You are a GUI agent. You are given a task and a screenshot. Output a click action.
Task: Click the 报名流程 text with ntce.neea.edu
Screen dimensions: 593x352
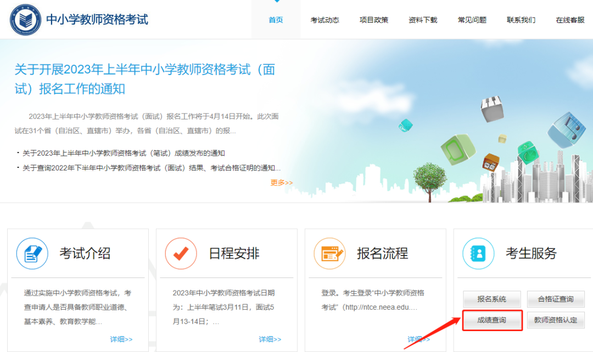373,300
